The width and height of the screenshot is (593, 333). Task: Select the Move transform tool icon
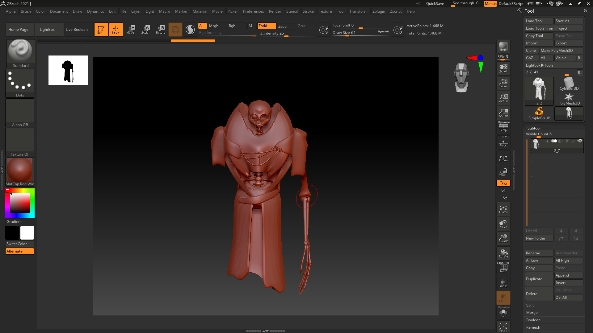131,29
